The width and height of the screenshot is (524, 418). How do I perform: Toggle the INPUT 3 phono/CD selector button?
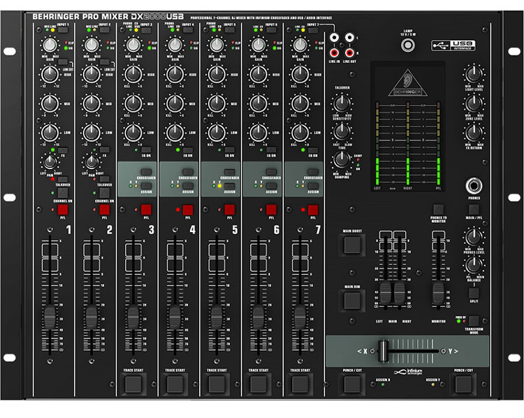tap(147, 30)
